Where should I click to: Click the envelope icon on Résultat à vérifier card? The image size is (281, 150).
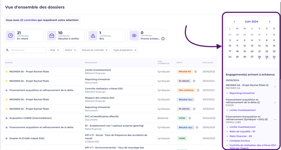tap(51, 35)
